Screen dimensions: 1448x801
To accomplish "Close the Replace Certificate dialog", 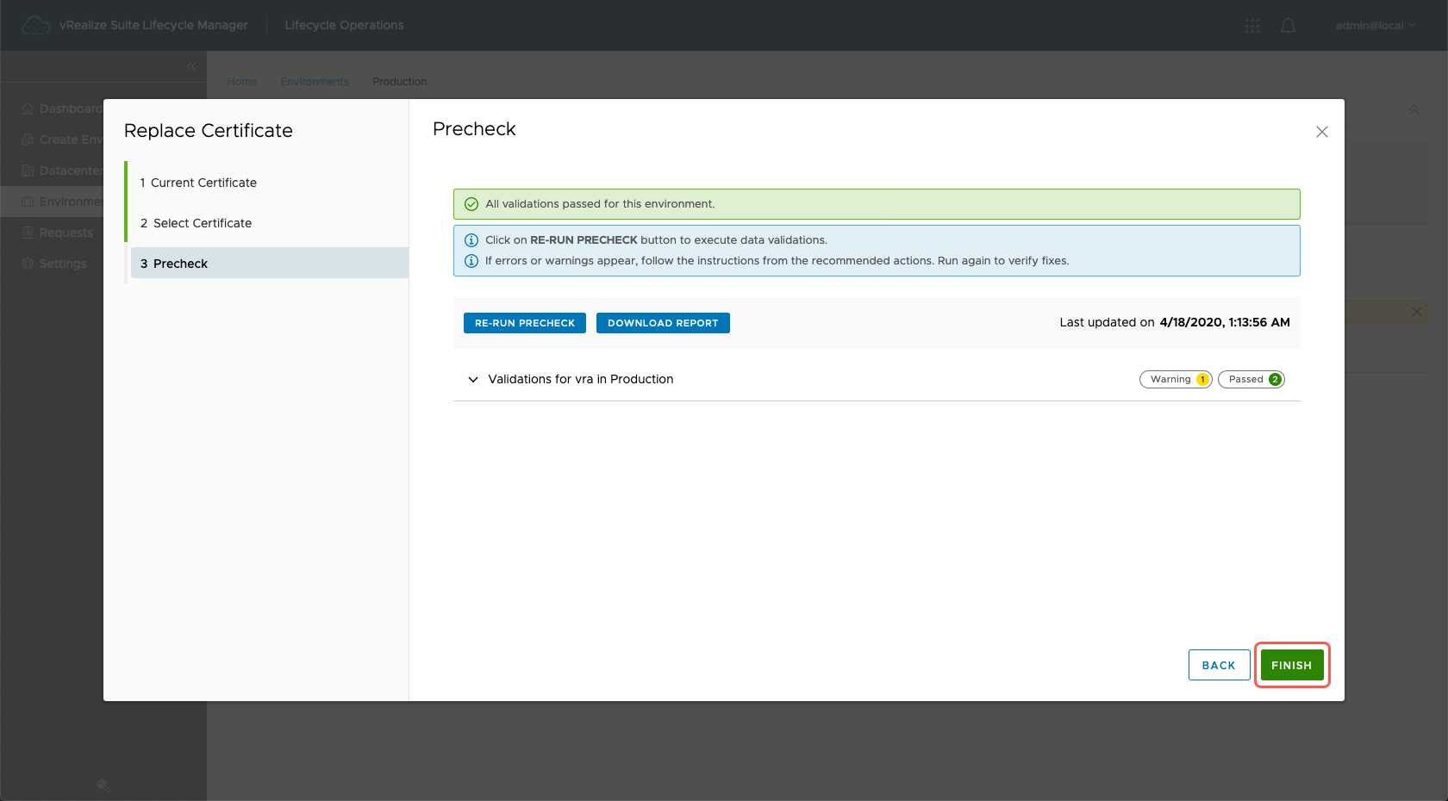I will pos(1321,132).
